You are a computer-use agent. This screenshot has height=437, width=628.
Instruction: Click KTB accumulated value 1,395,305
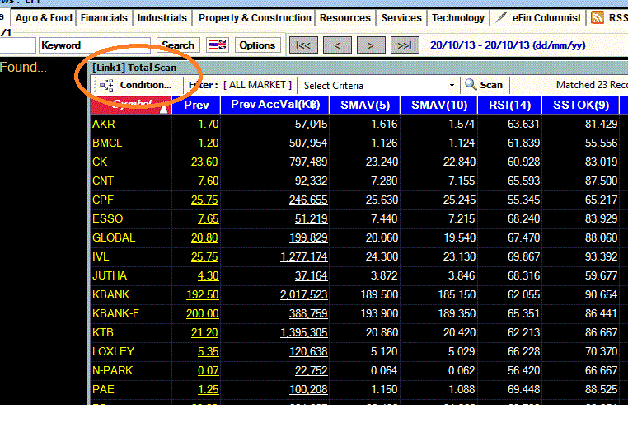pos(303,332)
